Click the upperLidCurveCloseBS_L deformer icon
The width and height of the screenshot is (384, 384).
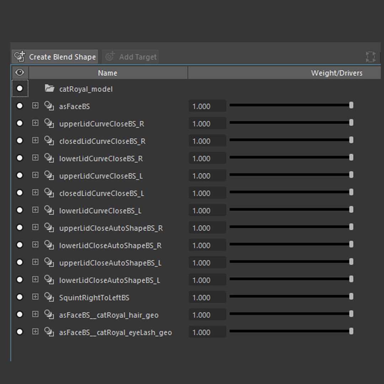(x=49, y=175)
